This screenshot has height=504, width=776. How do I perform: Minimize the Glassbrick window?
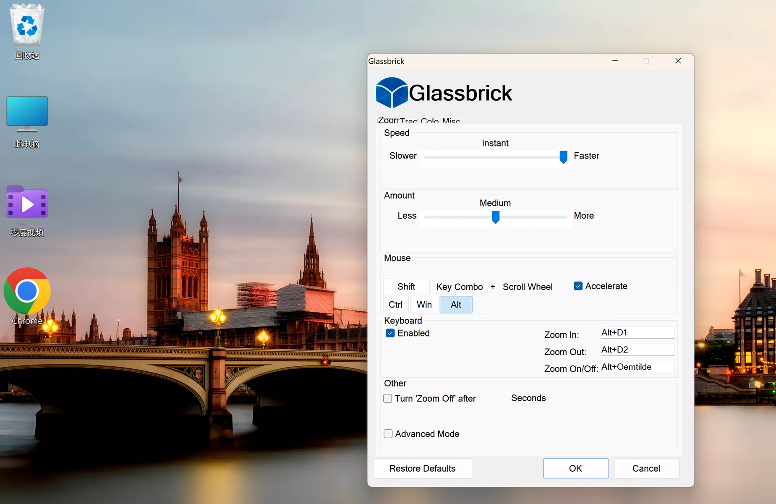615,61
